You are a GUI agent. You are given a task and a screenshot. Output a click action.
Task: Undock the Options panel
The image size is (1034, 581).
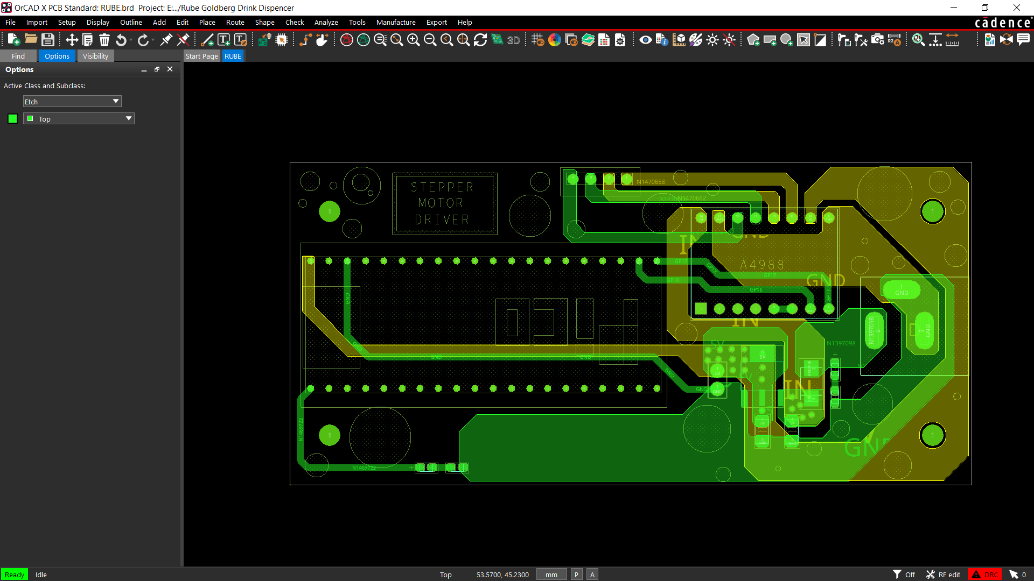157,69
